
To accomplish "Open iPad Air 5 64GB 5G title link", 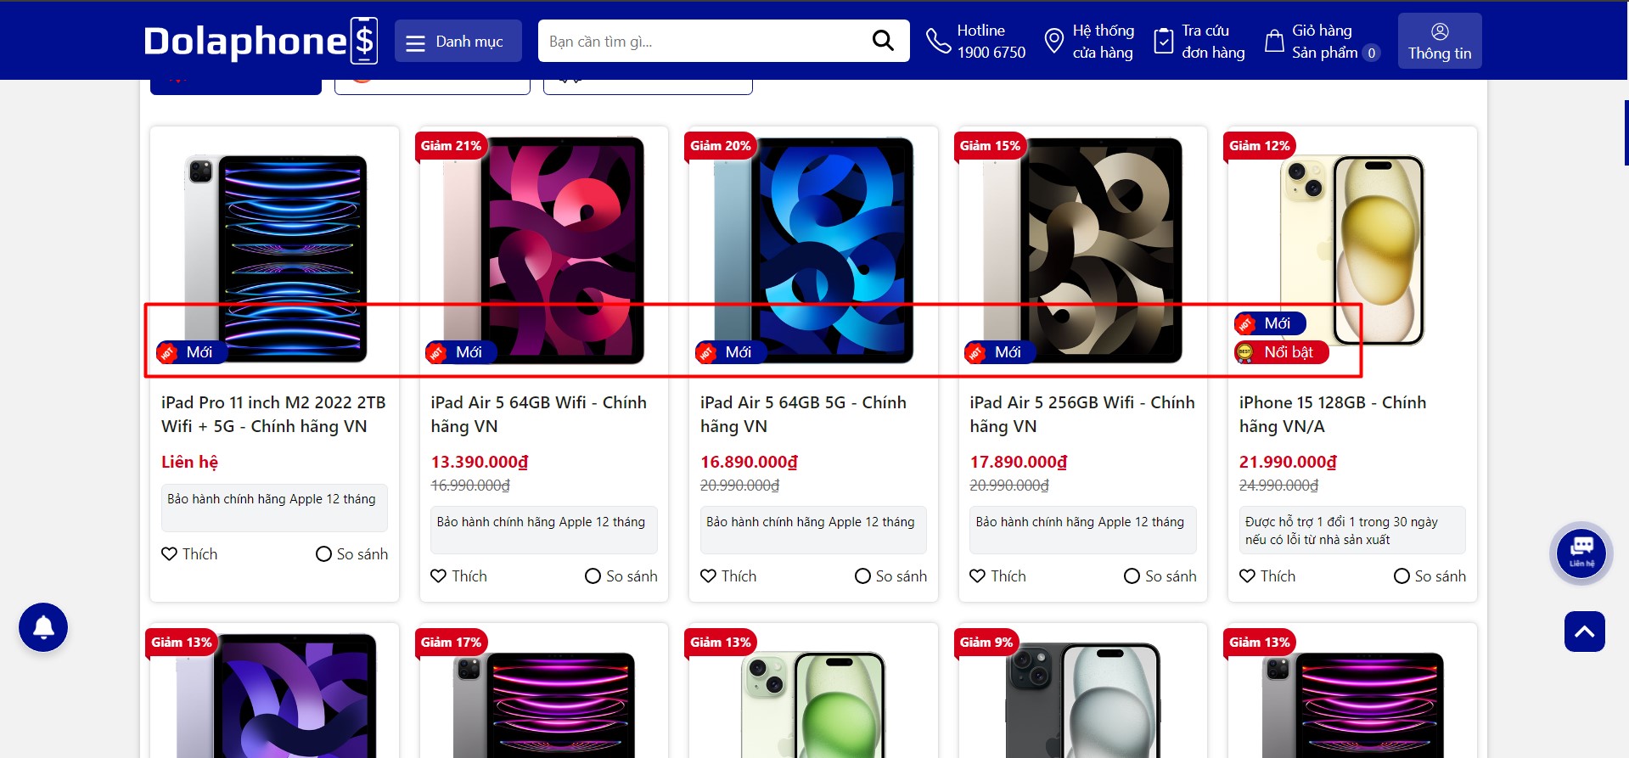I will point(802,414).
